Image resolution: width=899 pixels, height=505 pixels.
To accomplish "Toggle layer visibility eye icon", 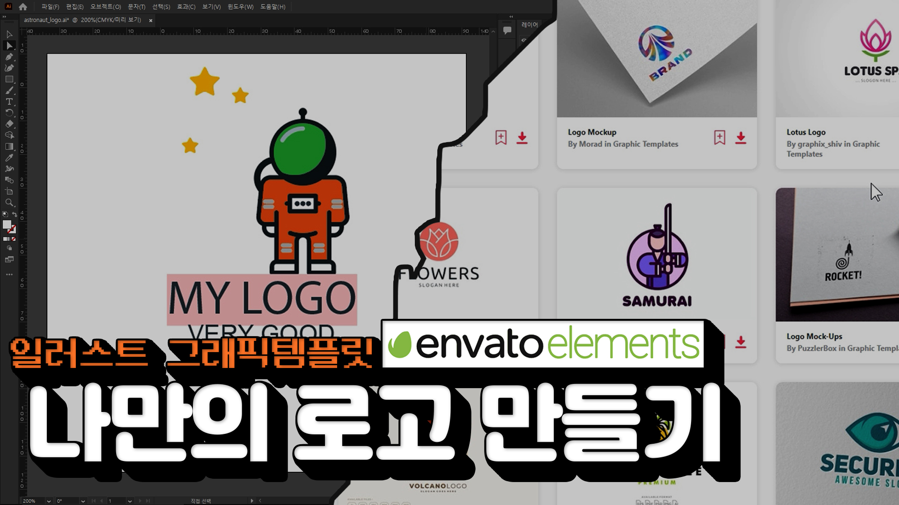I will [x=524, y=40].
